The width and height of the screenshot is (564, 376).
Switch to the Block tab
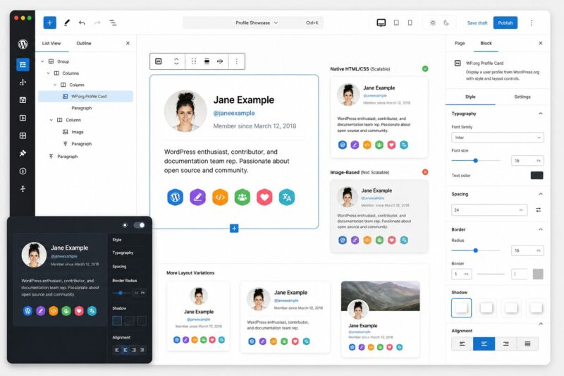click(486, 43)
